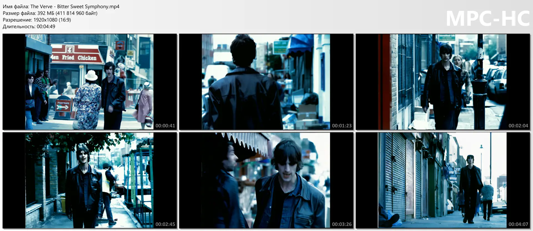Click the thumbnail frame at 00:01:23
Image resolution: width=533 pixels, height=231 pixels.
click(266, 82)
